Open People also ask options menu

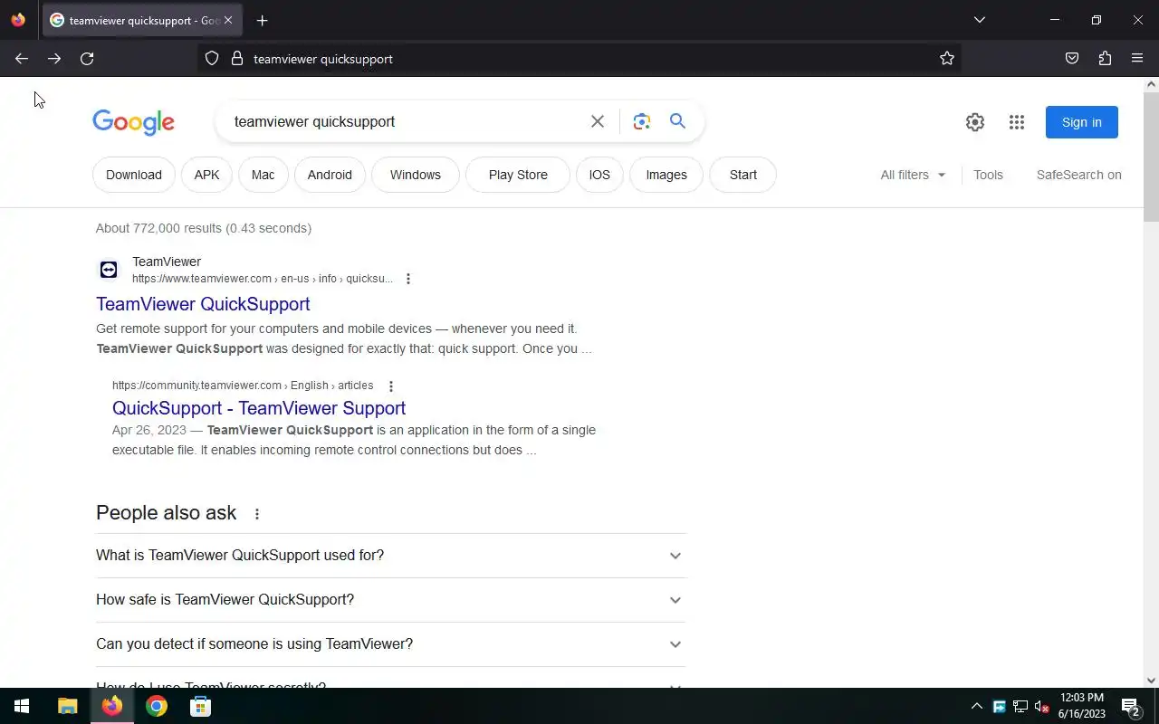257,514
